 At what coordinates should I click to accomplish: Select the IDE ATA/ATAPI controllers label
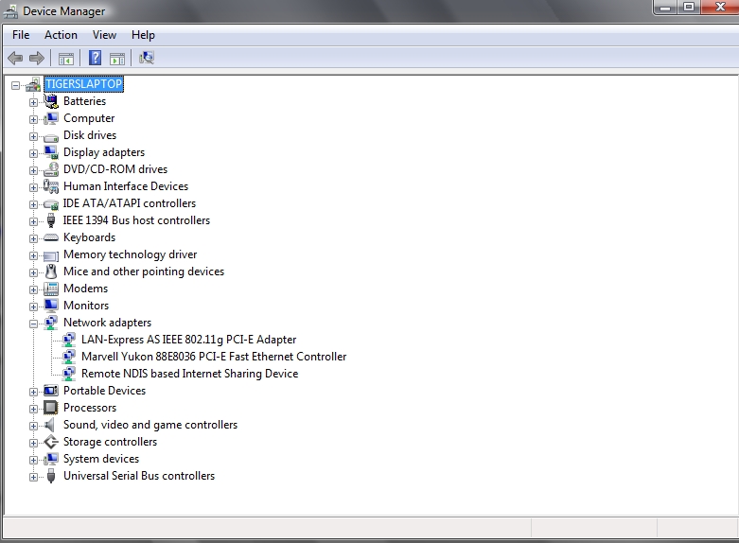click(x=130, y=203)
